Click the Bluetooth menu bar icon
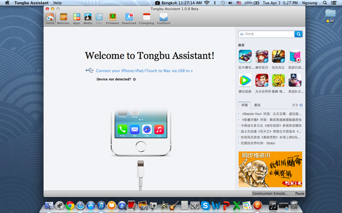This screenshot has width=342, height=213. pyautogui.click(x=215, y=3)
